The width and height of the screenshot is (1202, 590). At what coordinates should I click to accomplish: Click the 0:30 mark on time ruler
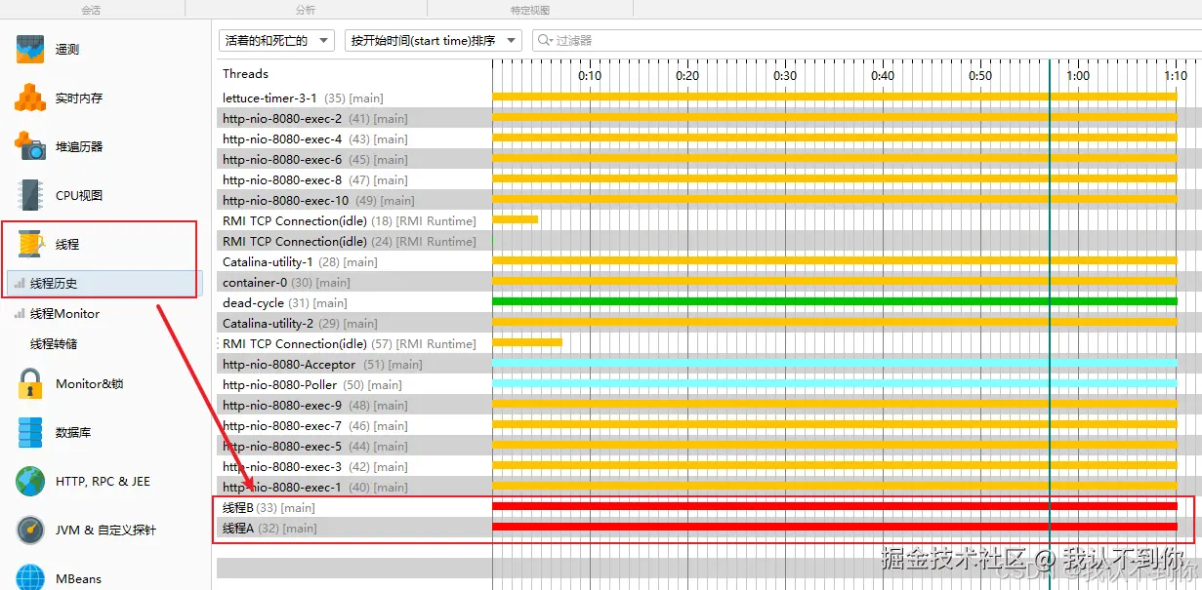[785, 75]
